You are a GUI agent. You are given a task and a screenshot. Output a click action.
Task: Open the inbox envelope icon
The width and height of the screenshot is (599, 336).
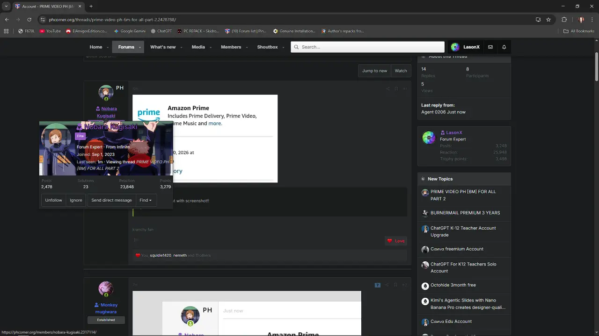click(x=490, y=47)
